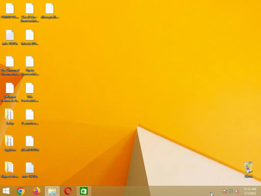The height and width of the screenshot is (196, 261).
Task: Open the clock showing 11:12 AM
Action: [x=250, y=189]
